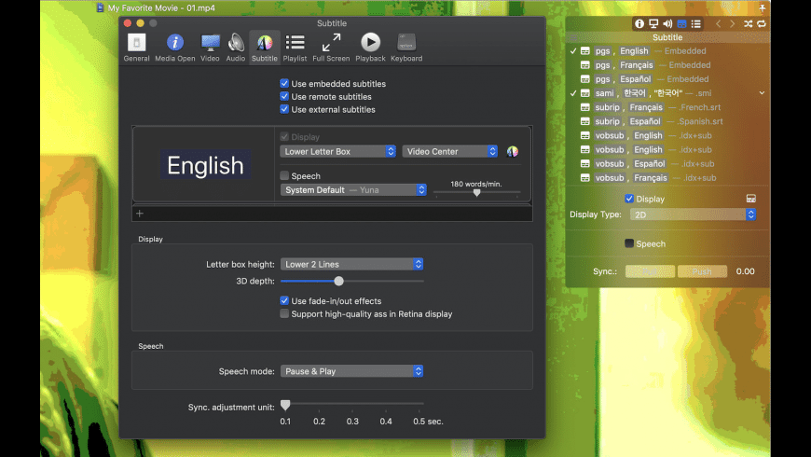Show subtitle tab in side panel
The image size is (811, 457).
pyautogui.click(x=681, y=24)
